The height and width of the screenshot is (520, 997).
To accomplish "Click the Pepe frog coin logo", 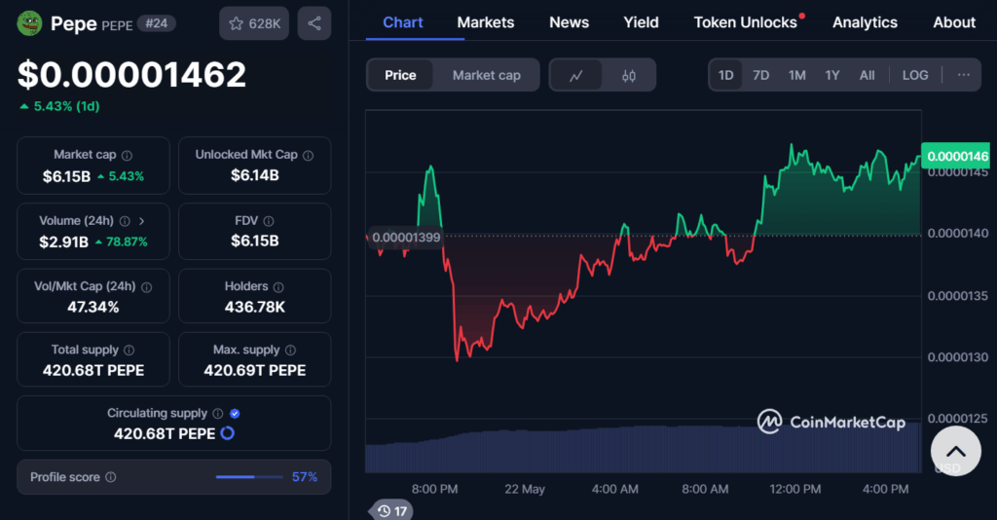I will click(29, 23).
